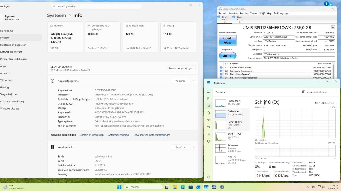Open Windows Update settings page
This screenshot has height=191, width=341.
click(x=21, y=108)
